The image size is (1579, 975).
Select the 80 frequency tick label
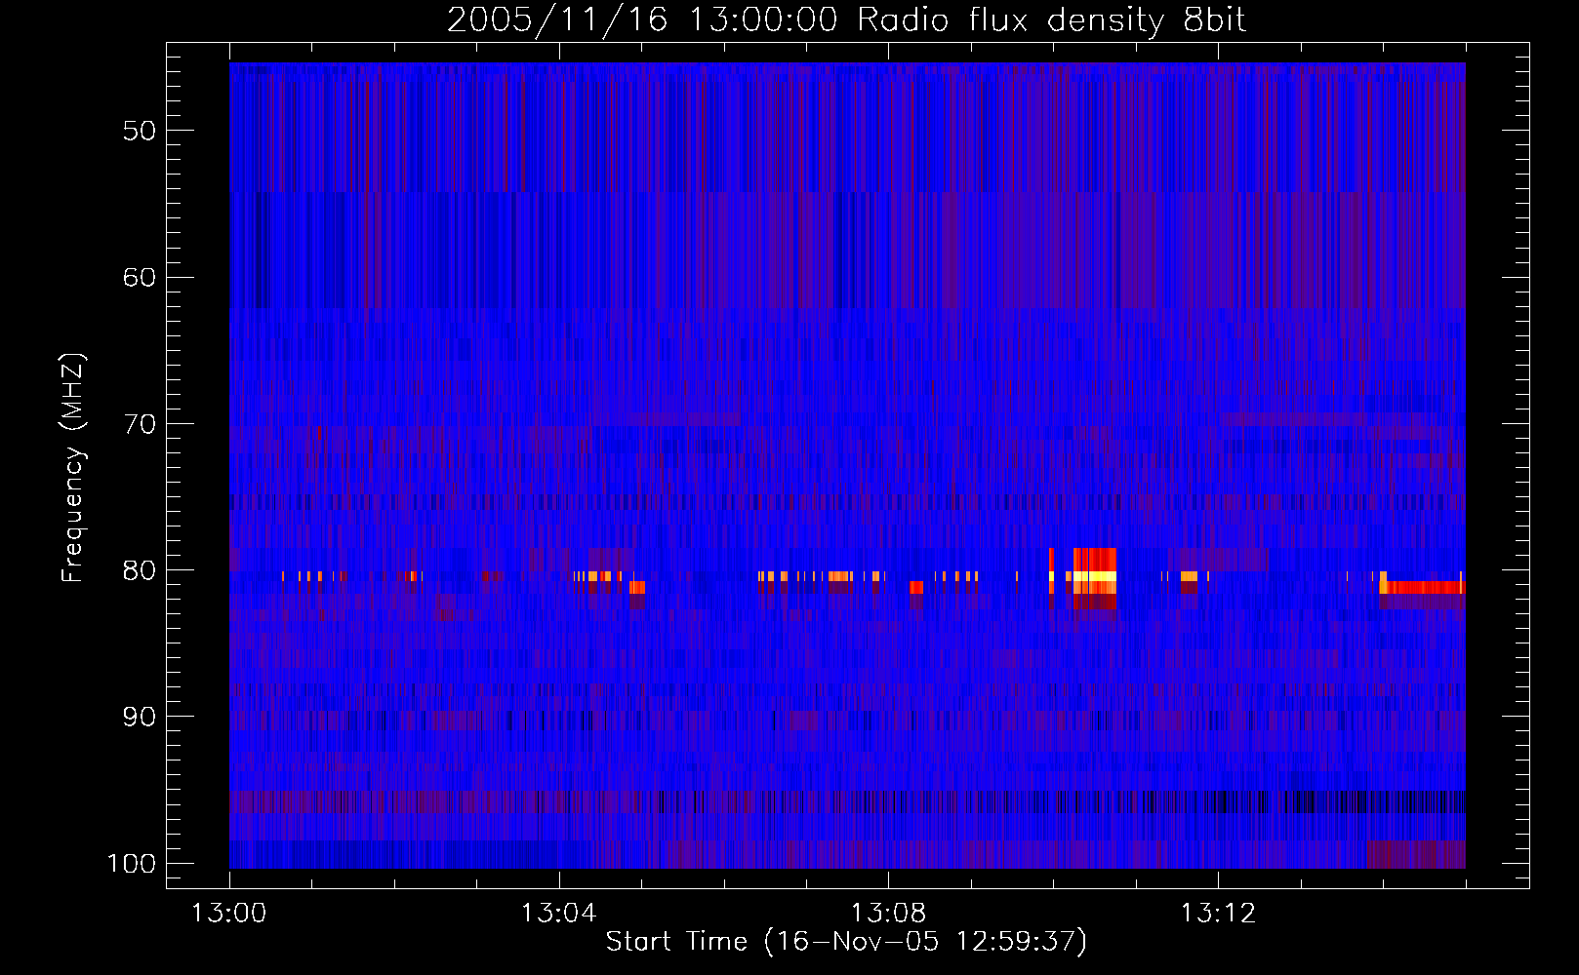click(x=139, y=570)
